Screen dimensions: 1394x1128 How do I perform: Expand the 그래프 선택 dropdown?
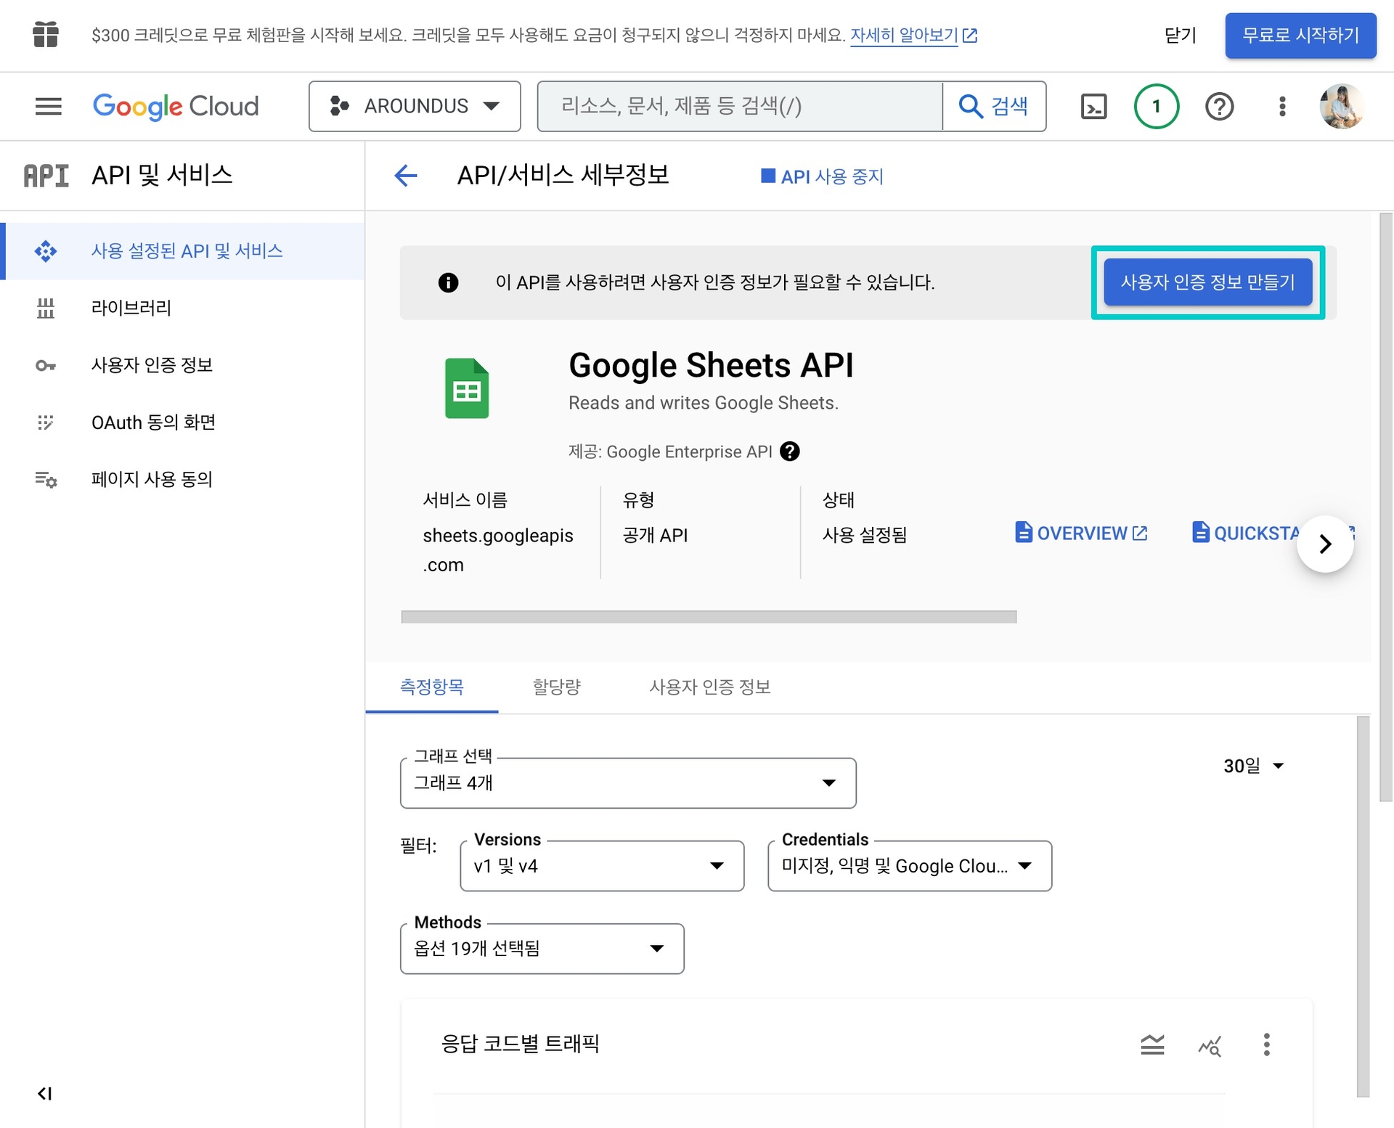pos(627,782)
